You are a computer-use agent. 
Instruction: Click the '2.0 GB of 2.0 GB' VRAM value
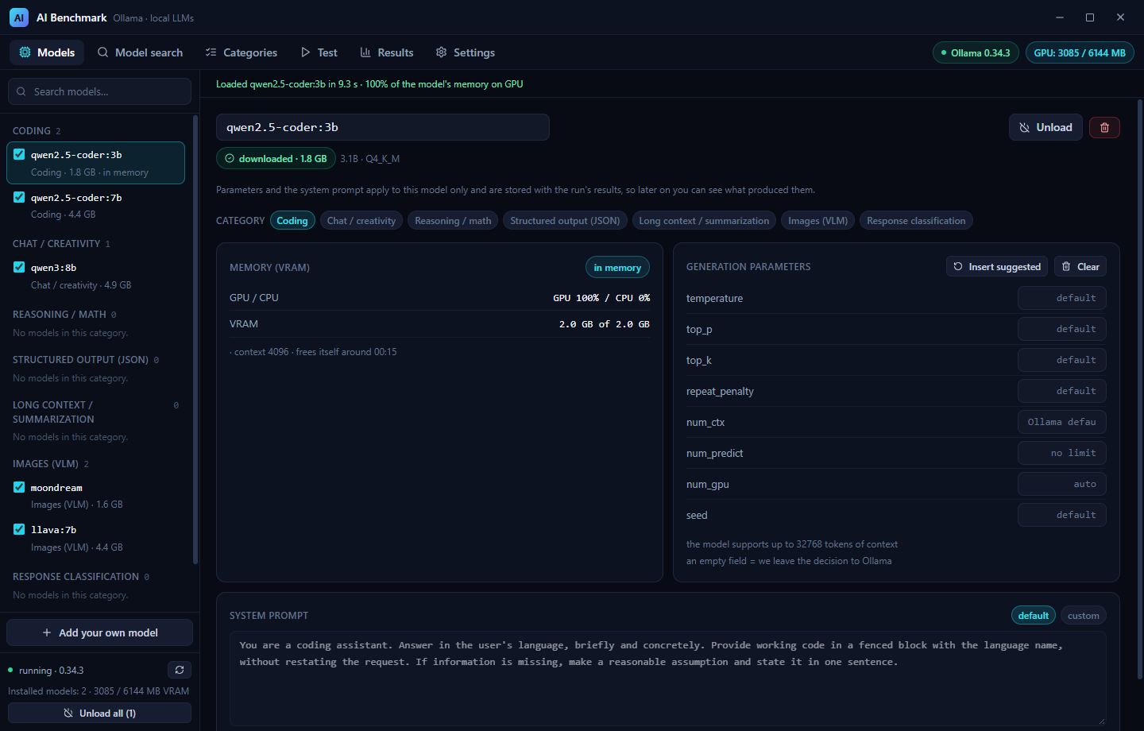click(605, 324)
